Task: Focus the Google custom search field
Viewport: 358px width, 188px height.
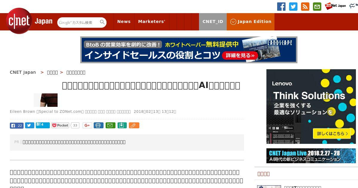Action: (x=78, y=22)
